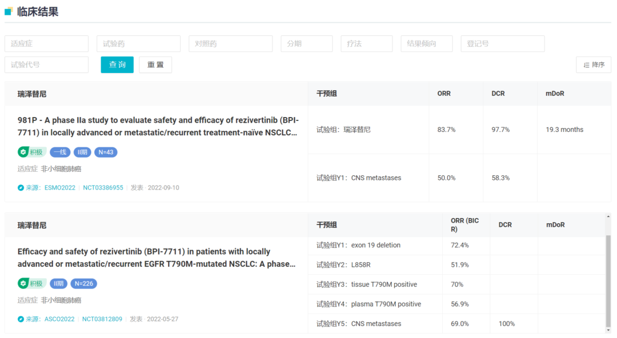The image size is (617, 338).
Task: Click the 重置 reset button
Action: [x=155, y=65]
